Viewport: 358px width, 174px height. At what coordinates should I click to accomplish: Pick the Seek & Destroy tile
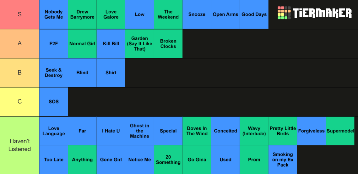pos(54,72)
